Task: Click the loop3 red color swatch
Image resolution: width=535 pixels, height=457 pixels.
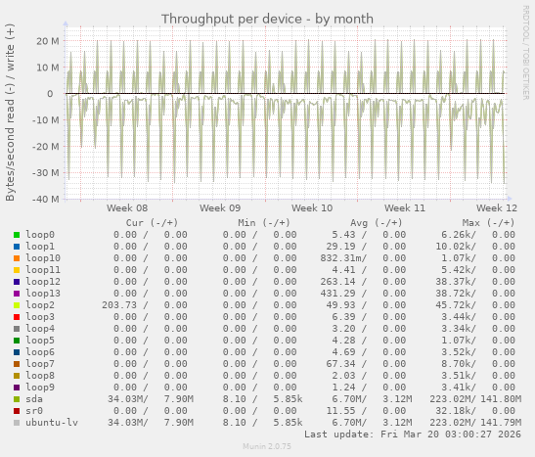Action: (x=17, y=317)
